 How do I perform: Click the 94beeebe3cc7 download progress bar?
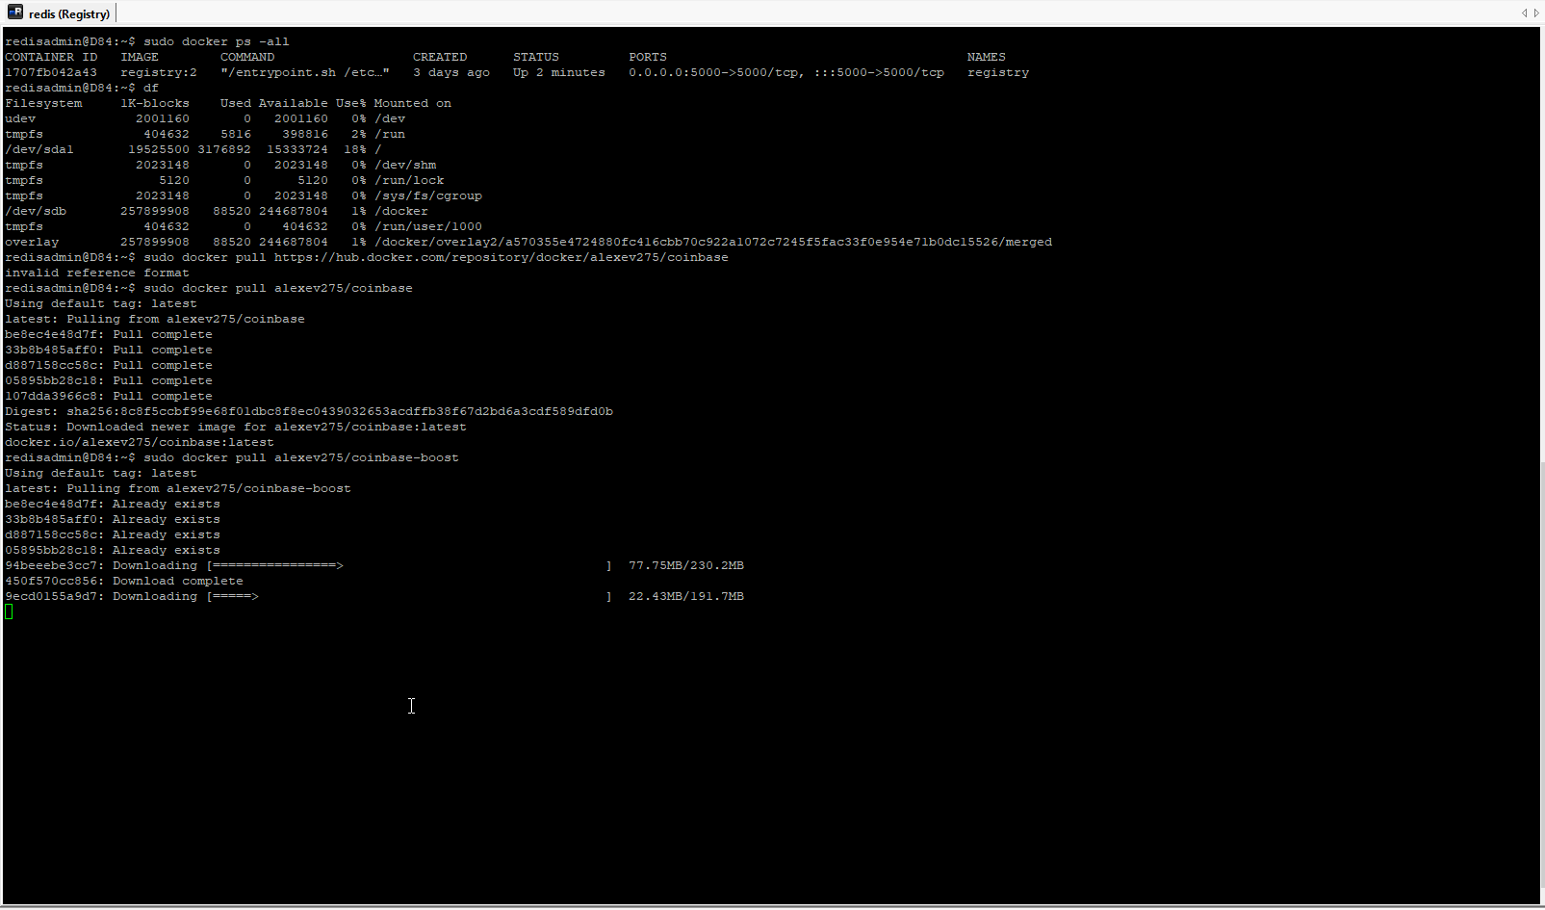[x=409, y=565]
